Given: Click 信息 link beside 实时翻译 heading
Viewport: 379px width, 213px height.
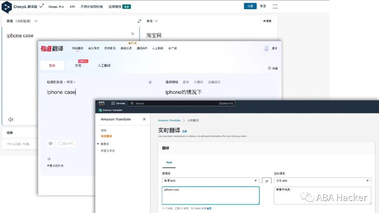Looking at the screenshot, I should (185, 131).
